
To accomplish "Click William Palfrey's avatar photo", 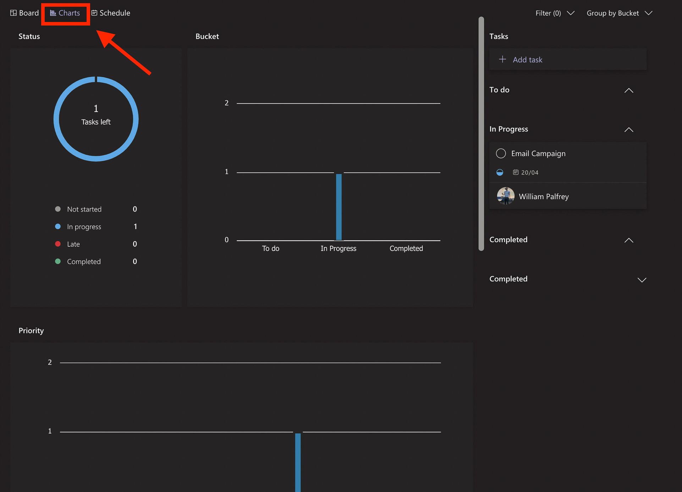I will click(506, 196).
